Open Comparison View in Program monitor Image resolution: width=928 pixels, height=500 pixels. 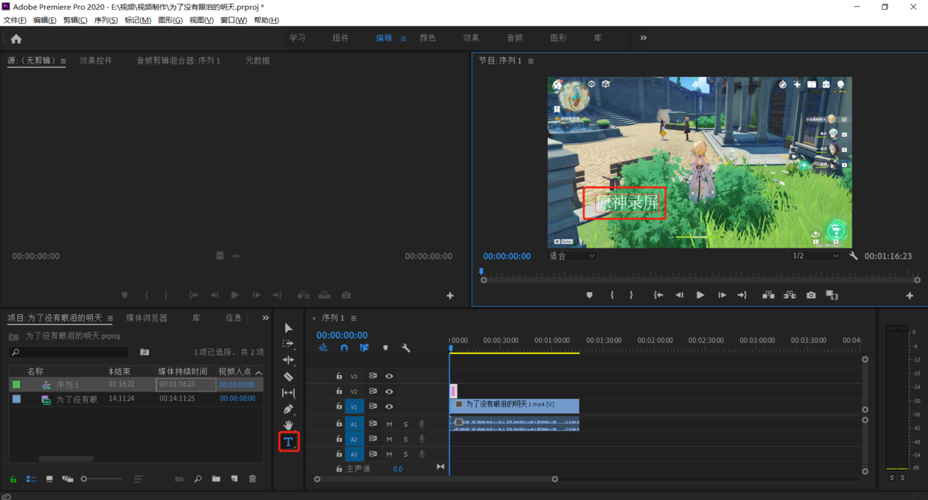click(x=831, y=295)
